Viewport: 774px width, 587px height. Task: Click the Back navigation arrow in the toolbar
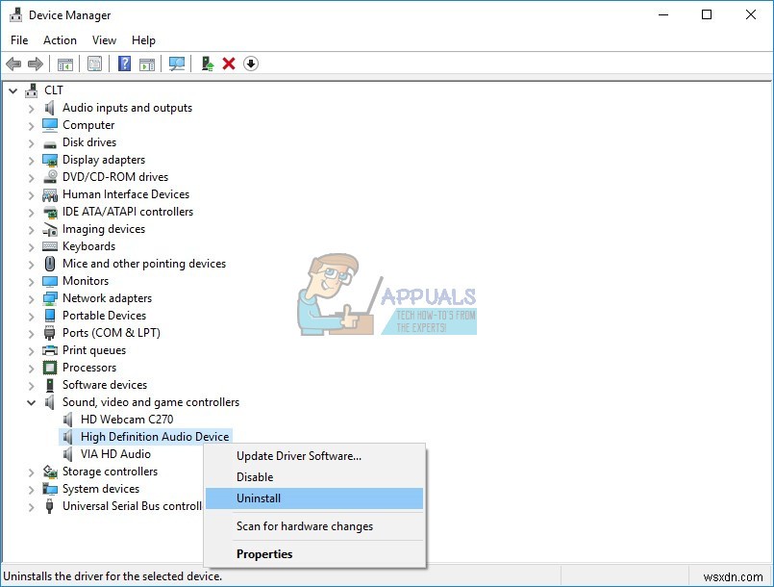click(x=13, y=64)
